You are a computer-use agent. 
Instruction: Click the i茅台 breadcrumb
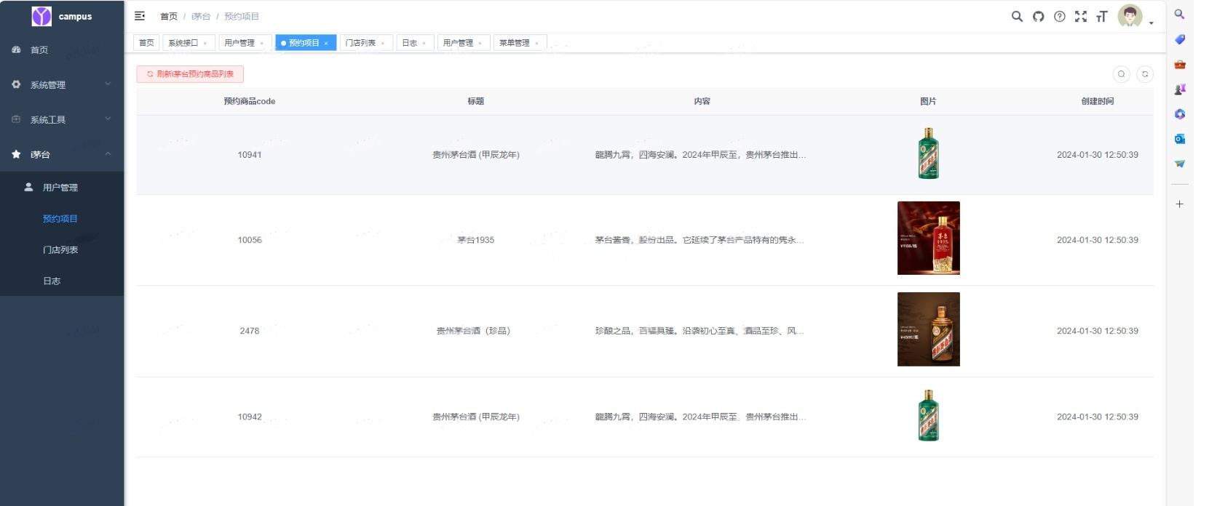pos(201,16)
